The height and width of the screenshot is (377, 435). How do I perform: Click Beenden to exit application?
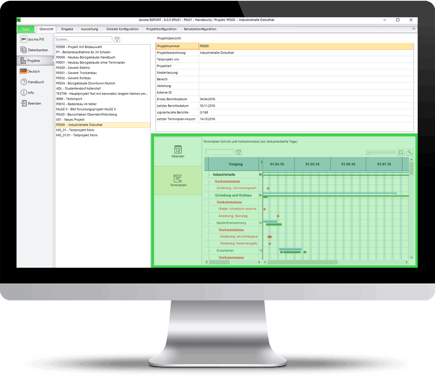coord(31,104)
